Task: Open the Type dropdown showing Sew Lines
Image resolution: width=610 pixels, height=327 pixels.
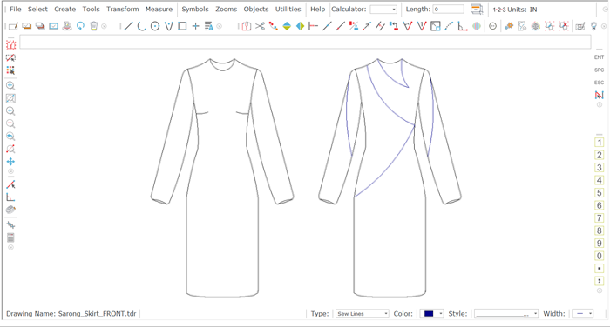Action: pos(363,314)
